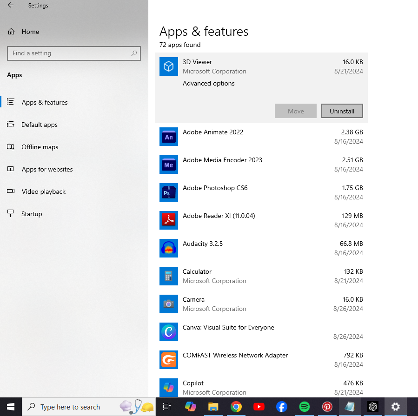Click the Camera app icon
The image size is (418, 416).
pos(169,304)
